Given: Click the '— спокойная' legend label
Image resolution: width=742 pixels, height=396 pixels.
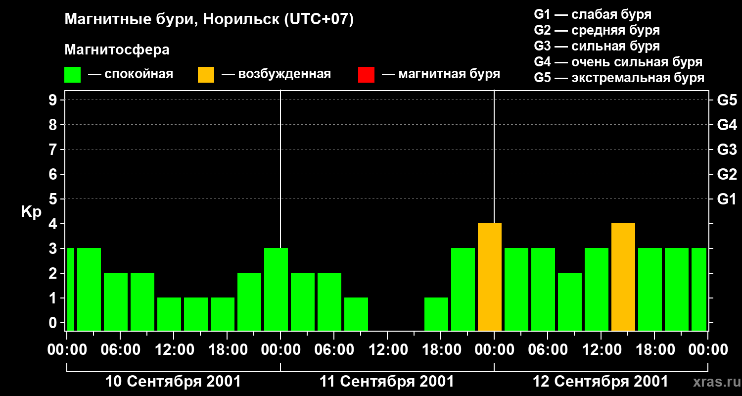Looking at the screenshot, I should 131,74.
